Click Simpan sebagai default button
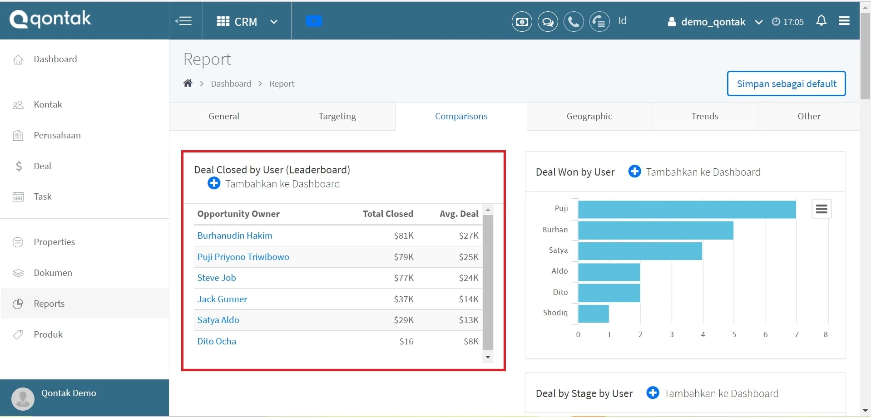Viewport: 871px width, 417px height. [786, 83]
